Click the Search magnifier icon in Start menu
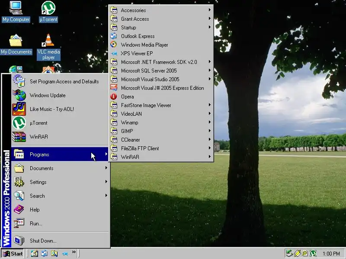346x259 pixels. tap(19, 196)
